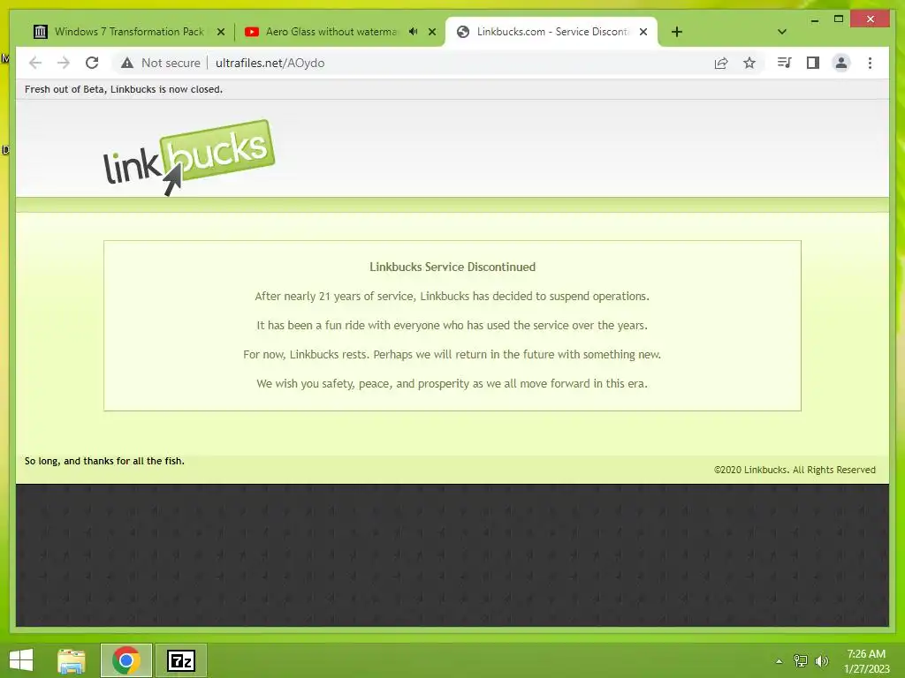The image size is (905, 678).
Task: Open the Chrome profile avatar menu
Action: click(x=841, y=63)
